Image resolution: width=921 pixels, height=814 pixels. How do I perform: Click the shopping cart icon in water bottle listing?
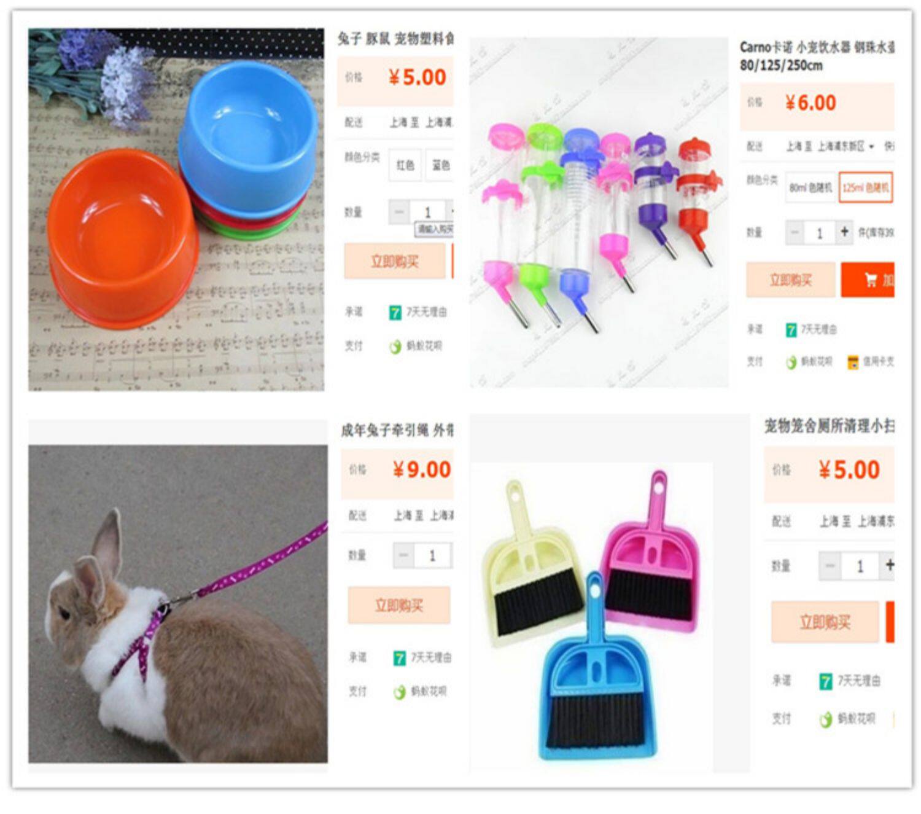[871, 280]
